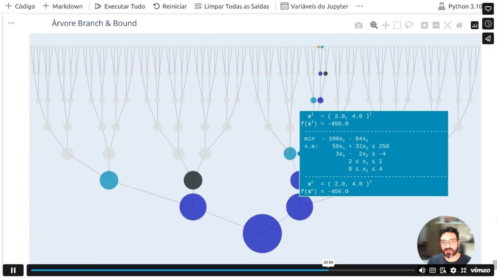Image resolution: width=497 pixels, height=279 pixels.
Task: Open video settings gear menu
Action: [x=453, y=270]
